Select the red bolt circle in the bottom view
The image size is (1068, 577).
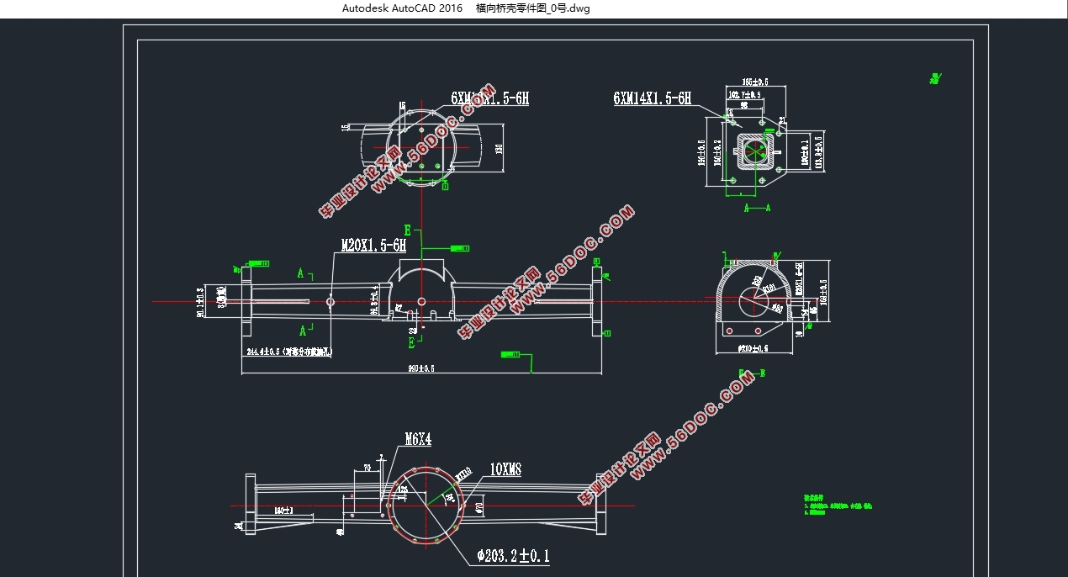point(426,505)
